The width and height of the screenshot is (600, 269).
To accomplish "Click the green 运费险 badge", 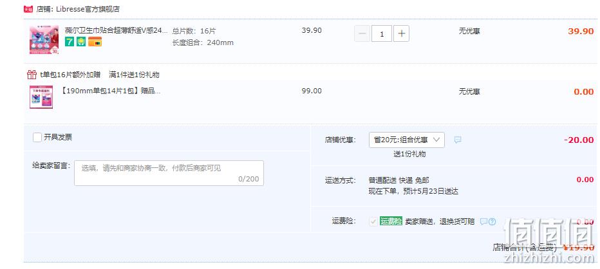I will tap(391, 221).
